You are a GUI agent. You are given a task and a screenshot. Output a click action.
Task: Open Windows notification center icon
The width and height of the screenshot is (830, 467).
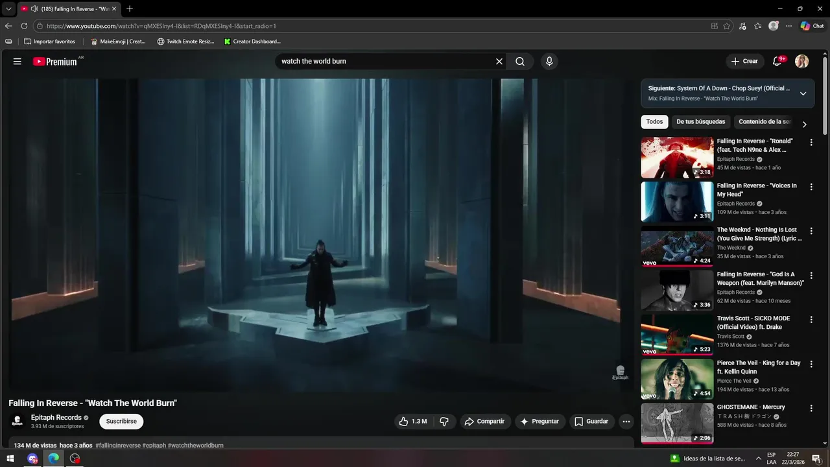coord(816,459)
